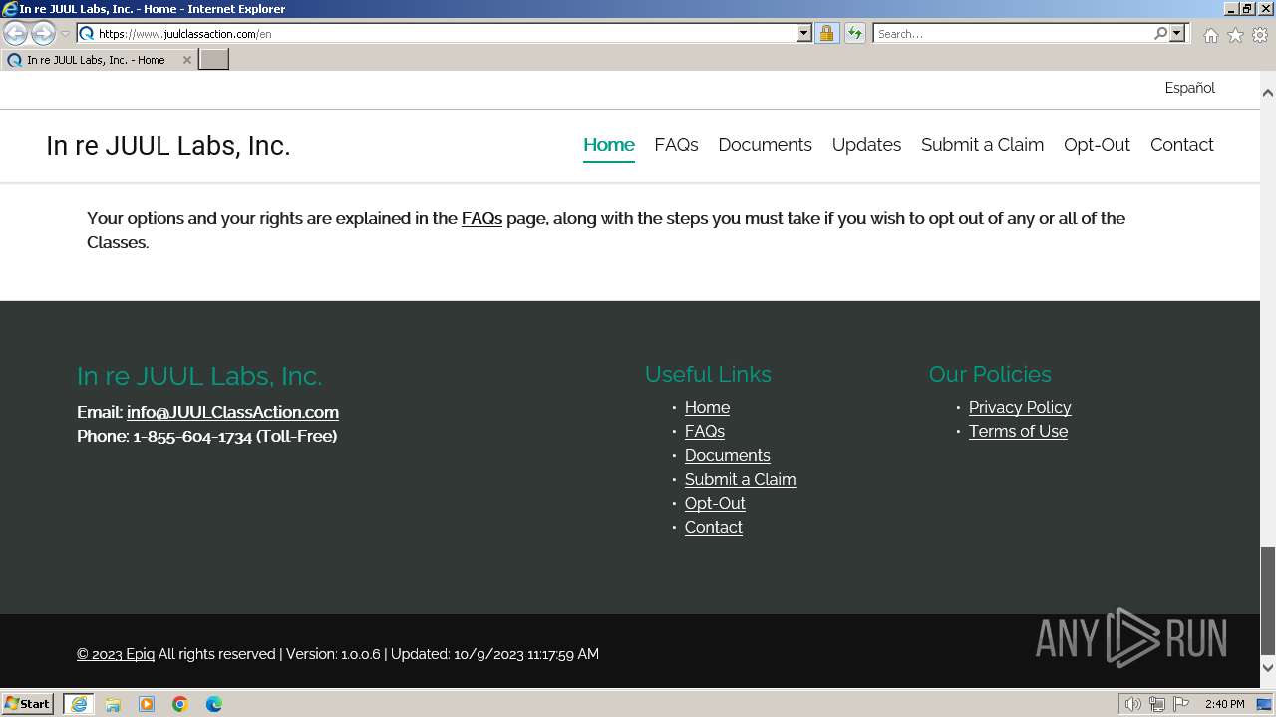Screen dimensions: 1276x717
Task: Switch language to Español
Action: tap(1189, 88)
